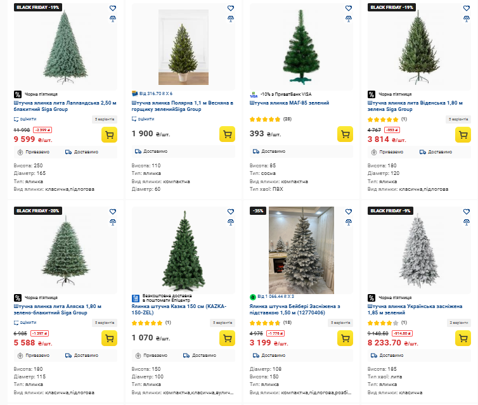
Task: Toggle wishlist heart on Полярна 1,1 м tree
Action: click(231, 8)
